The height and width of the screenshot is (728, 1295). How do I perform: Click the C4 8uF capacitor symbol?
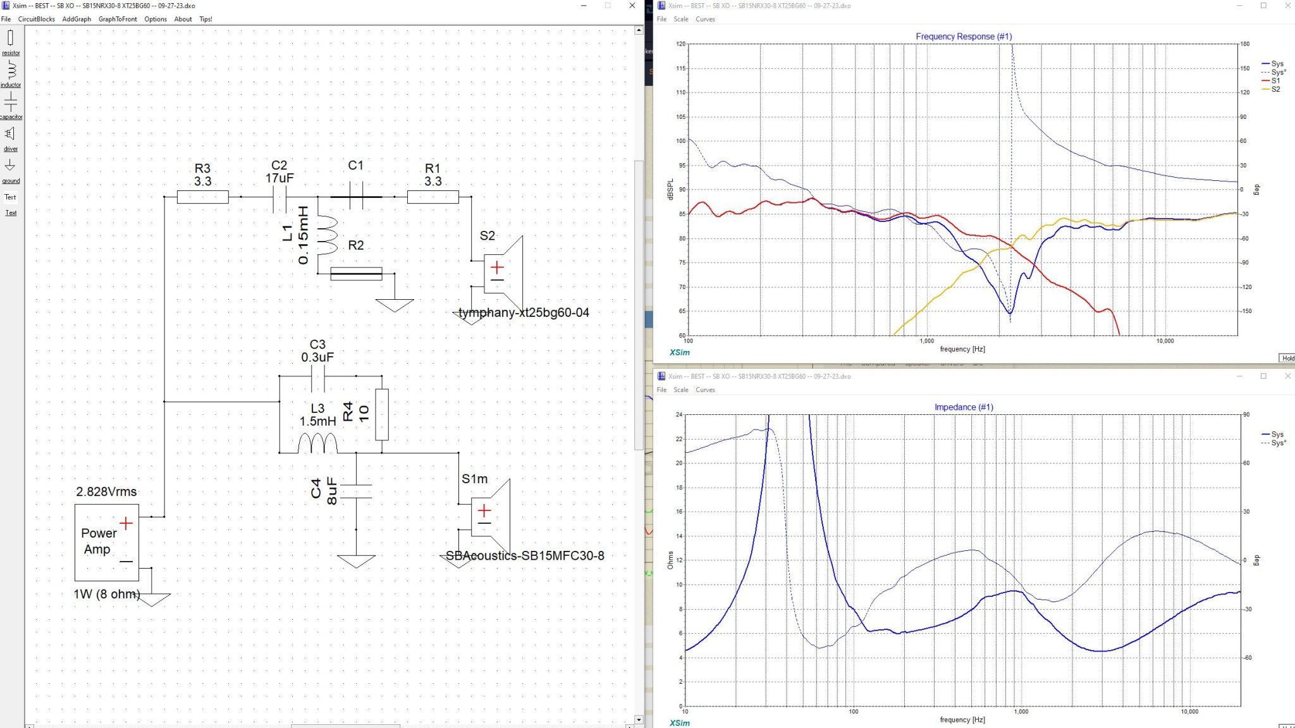(x=356, y=491)
